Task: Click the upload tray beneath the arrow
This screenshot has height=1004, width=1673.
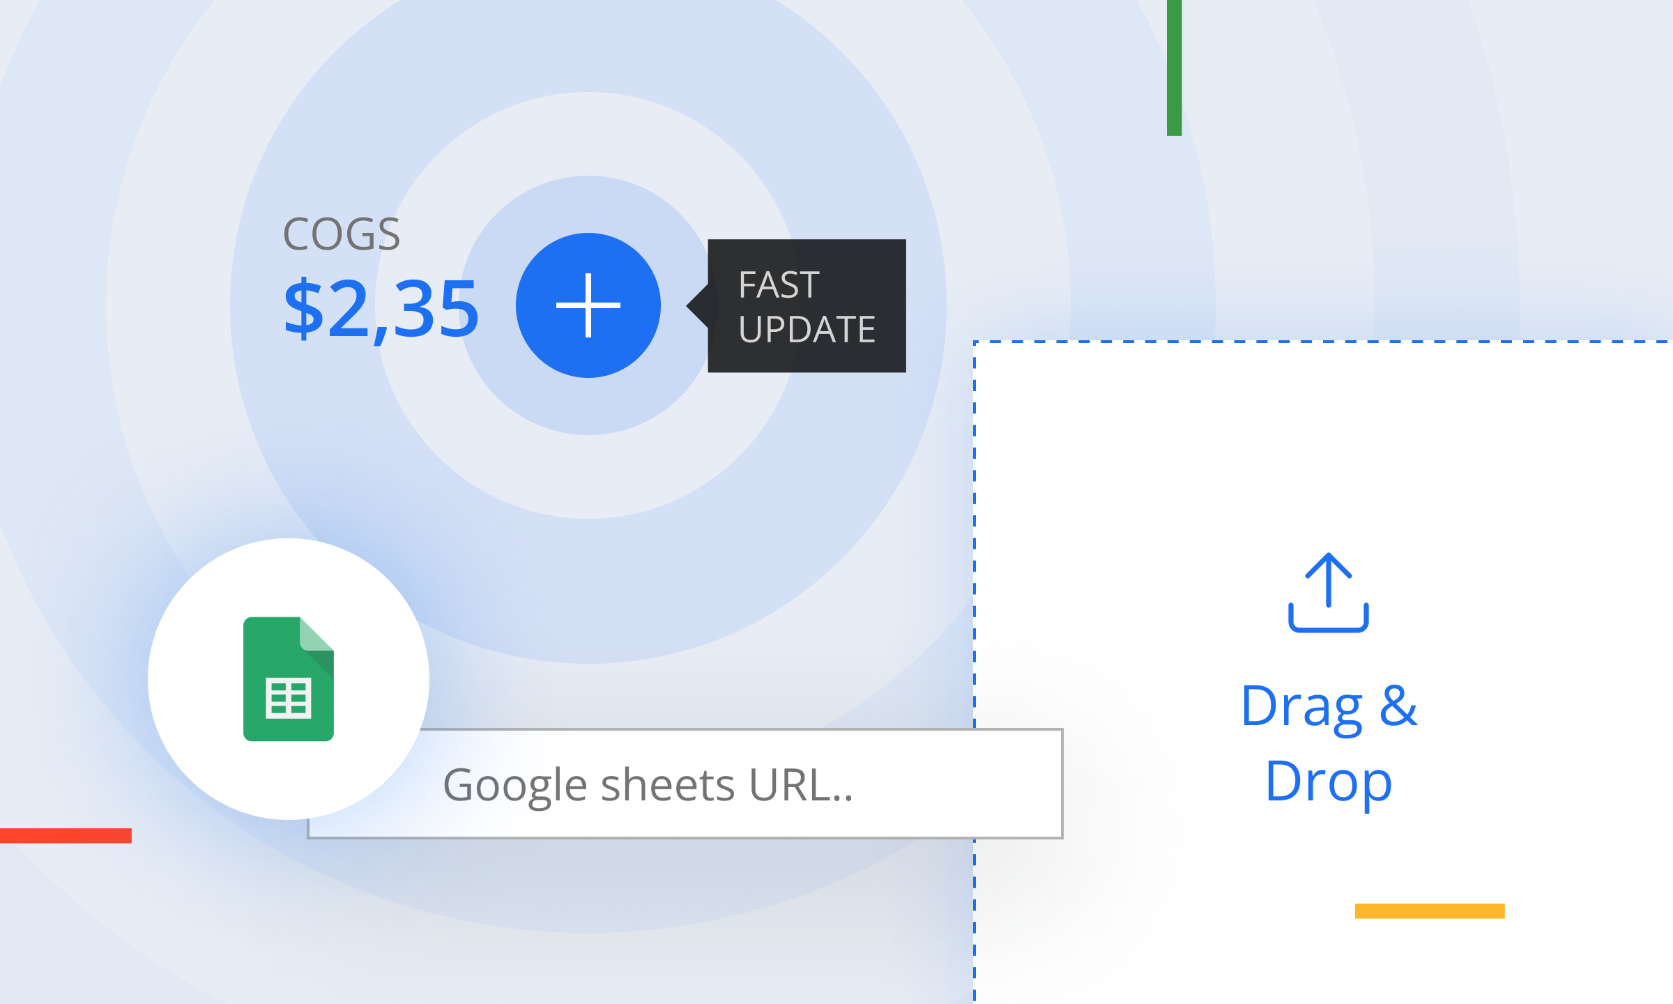Action: click(1327, 627)
